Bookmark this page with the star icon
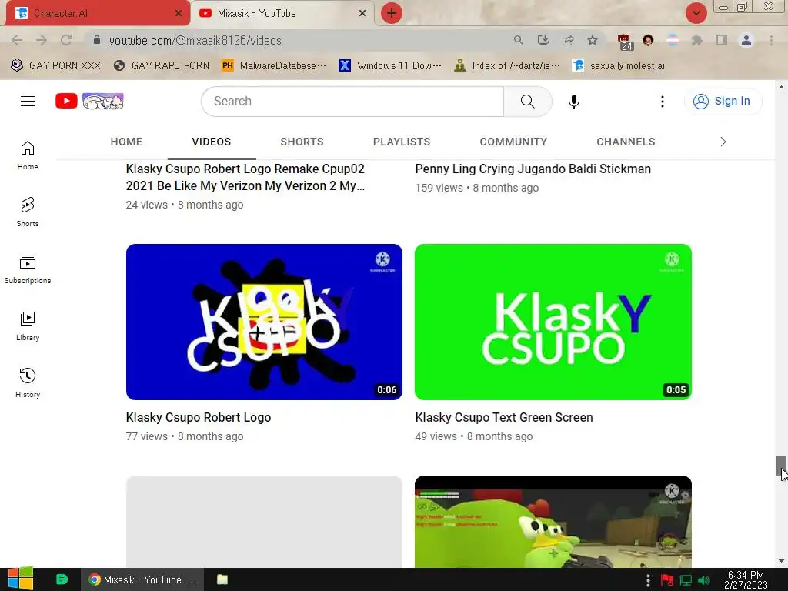The width and height of the screenshot is (788, 591). pyautogui.click(x=593, y=40)
